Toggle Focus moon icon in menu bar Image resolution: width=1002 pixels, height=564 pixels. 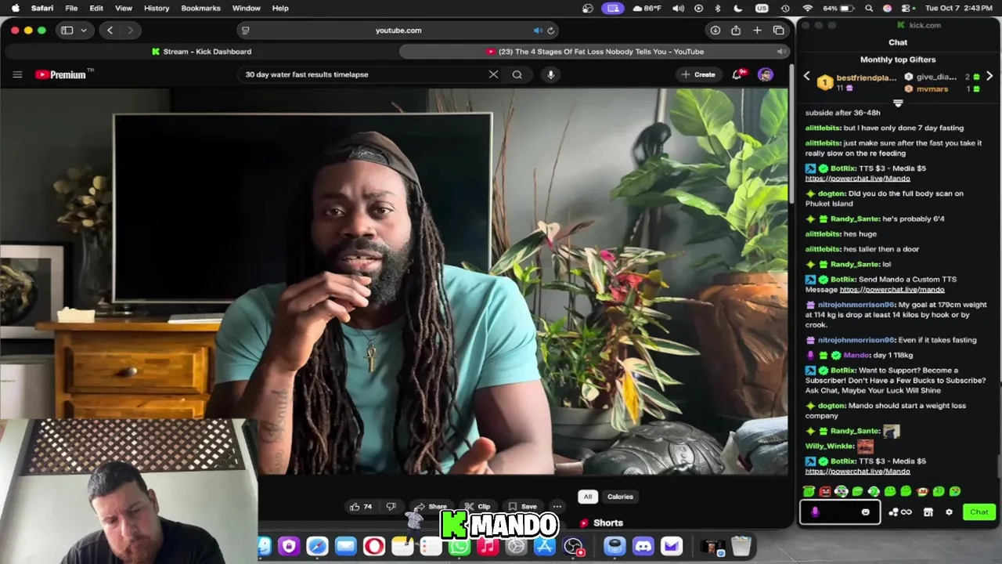coord(737,8)
